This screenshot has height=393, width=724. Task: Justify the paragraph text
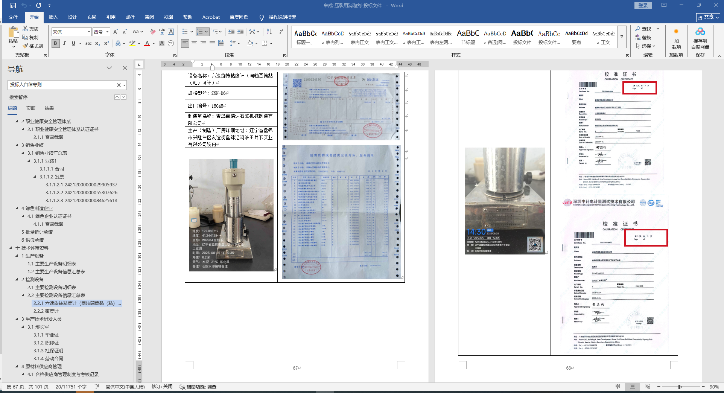click(x=212, y=43)
